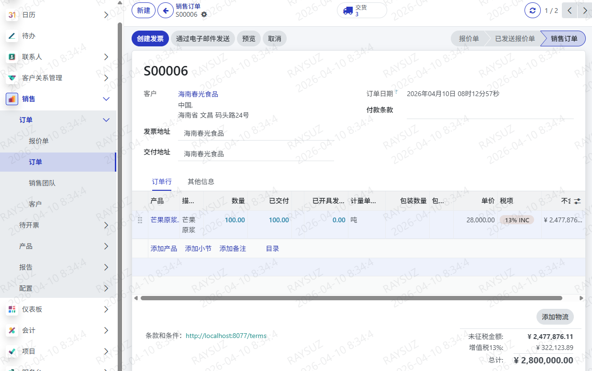The height and width of the screenshot is (371, 592).
Task: Open customer link 海南春光食品
Action: (198, 94)
